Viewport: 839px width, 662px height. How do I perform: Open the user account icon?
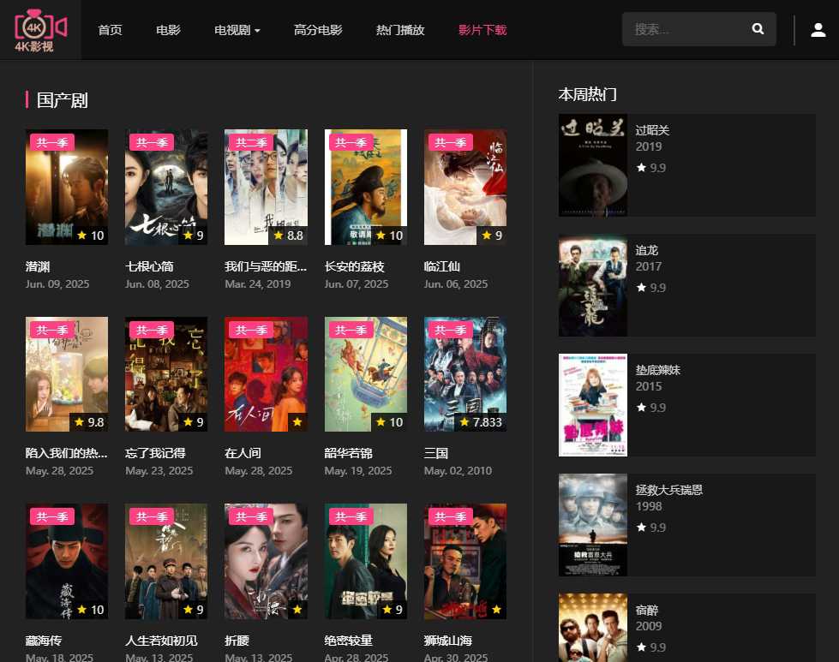818,30
